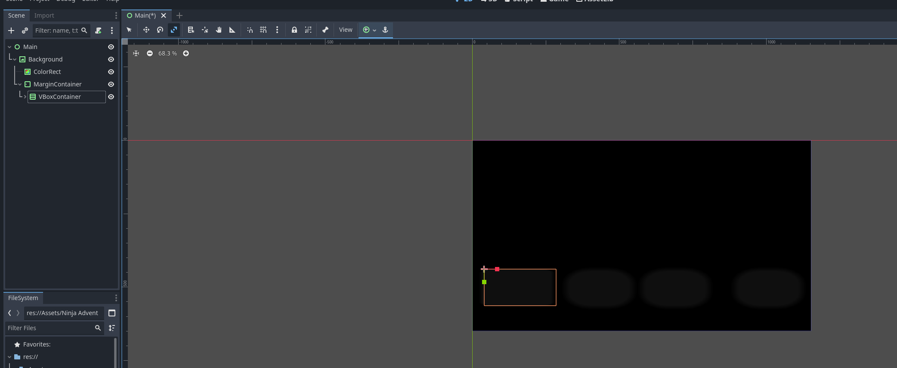
Task: Open the anchor preset dropdown
Action: 369,30
